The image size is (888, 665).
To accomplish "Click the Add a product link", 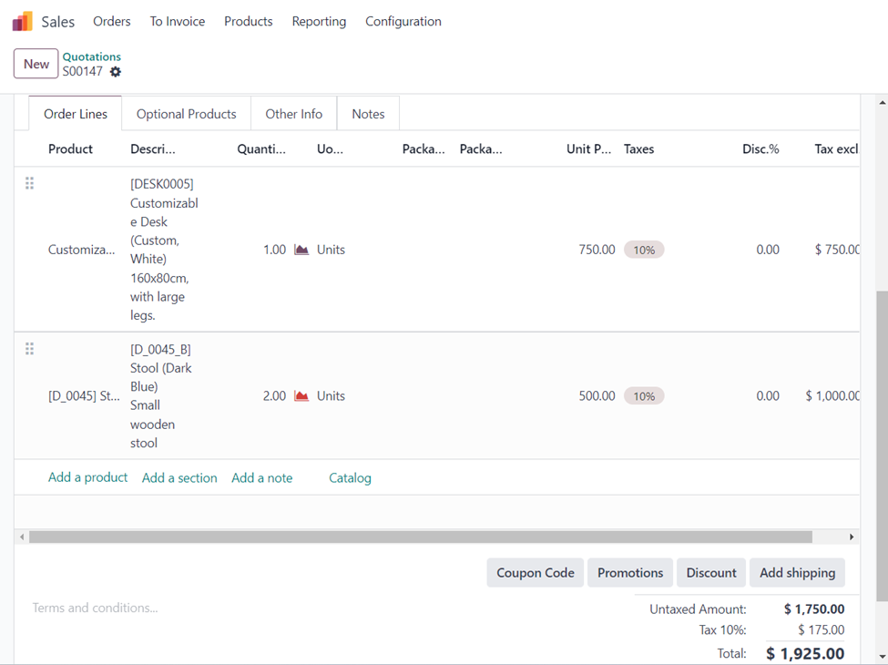I will click(87, 477).
